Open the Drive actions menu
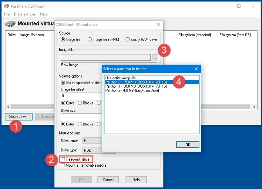 (25, 14)
